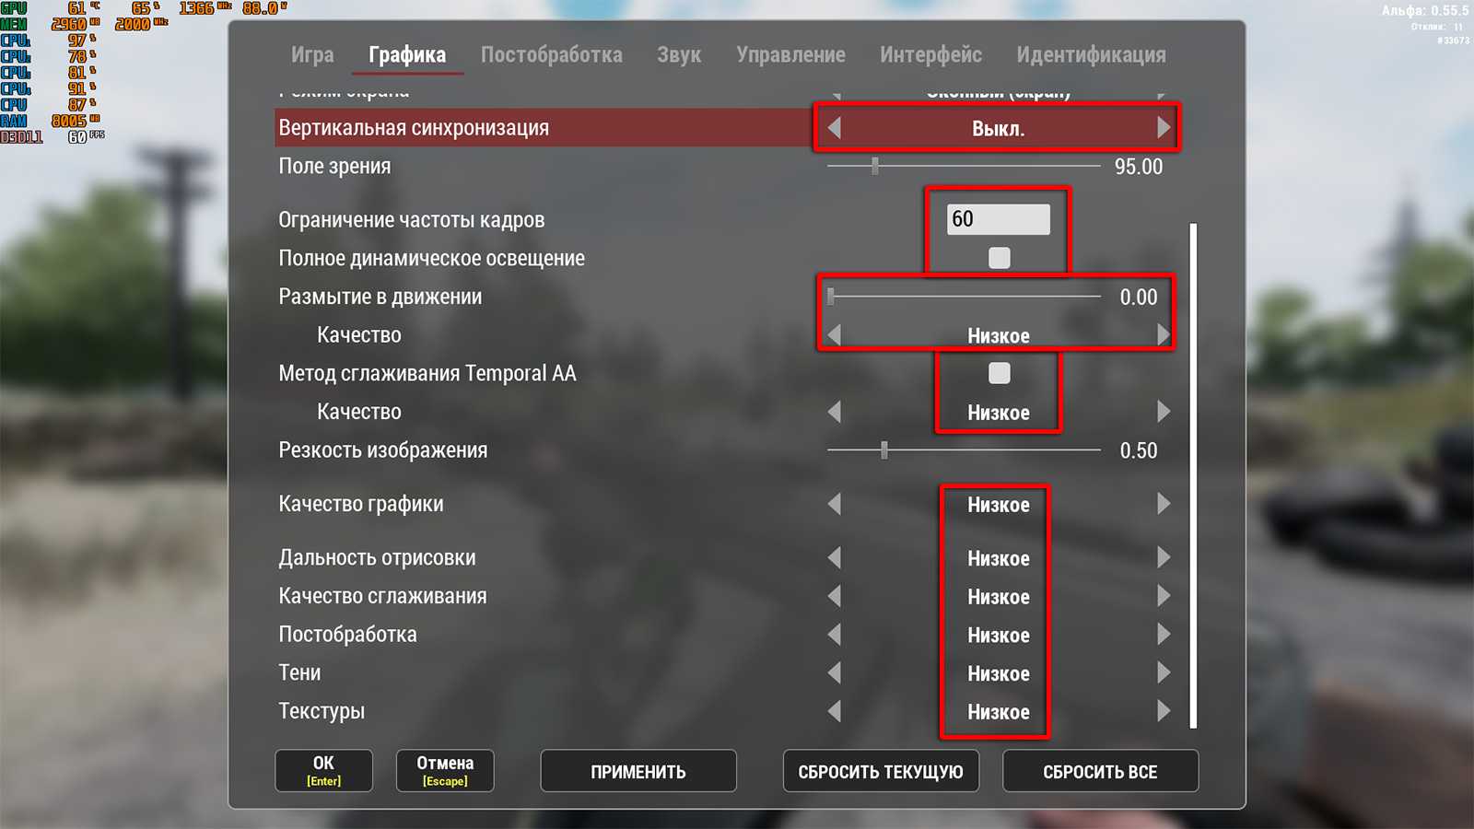
Task: Select the Графика tab
Action: click(407, 54)
